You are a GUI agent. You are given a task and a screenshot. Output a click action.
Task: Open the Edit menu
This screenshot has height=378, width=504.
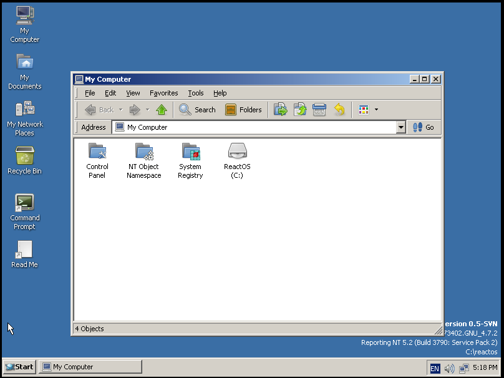110,93
